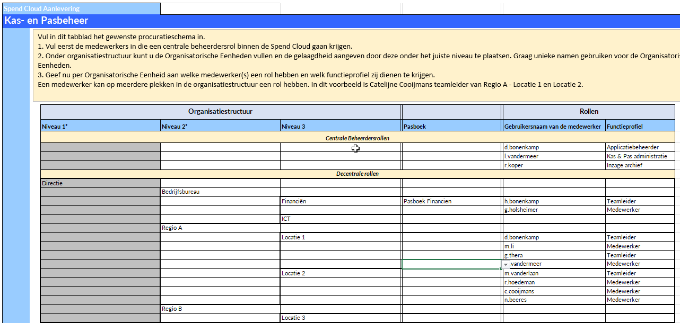Click the 'Regio B' cell

tap(220, 309)
